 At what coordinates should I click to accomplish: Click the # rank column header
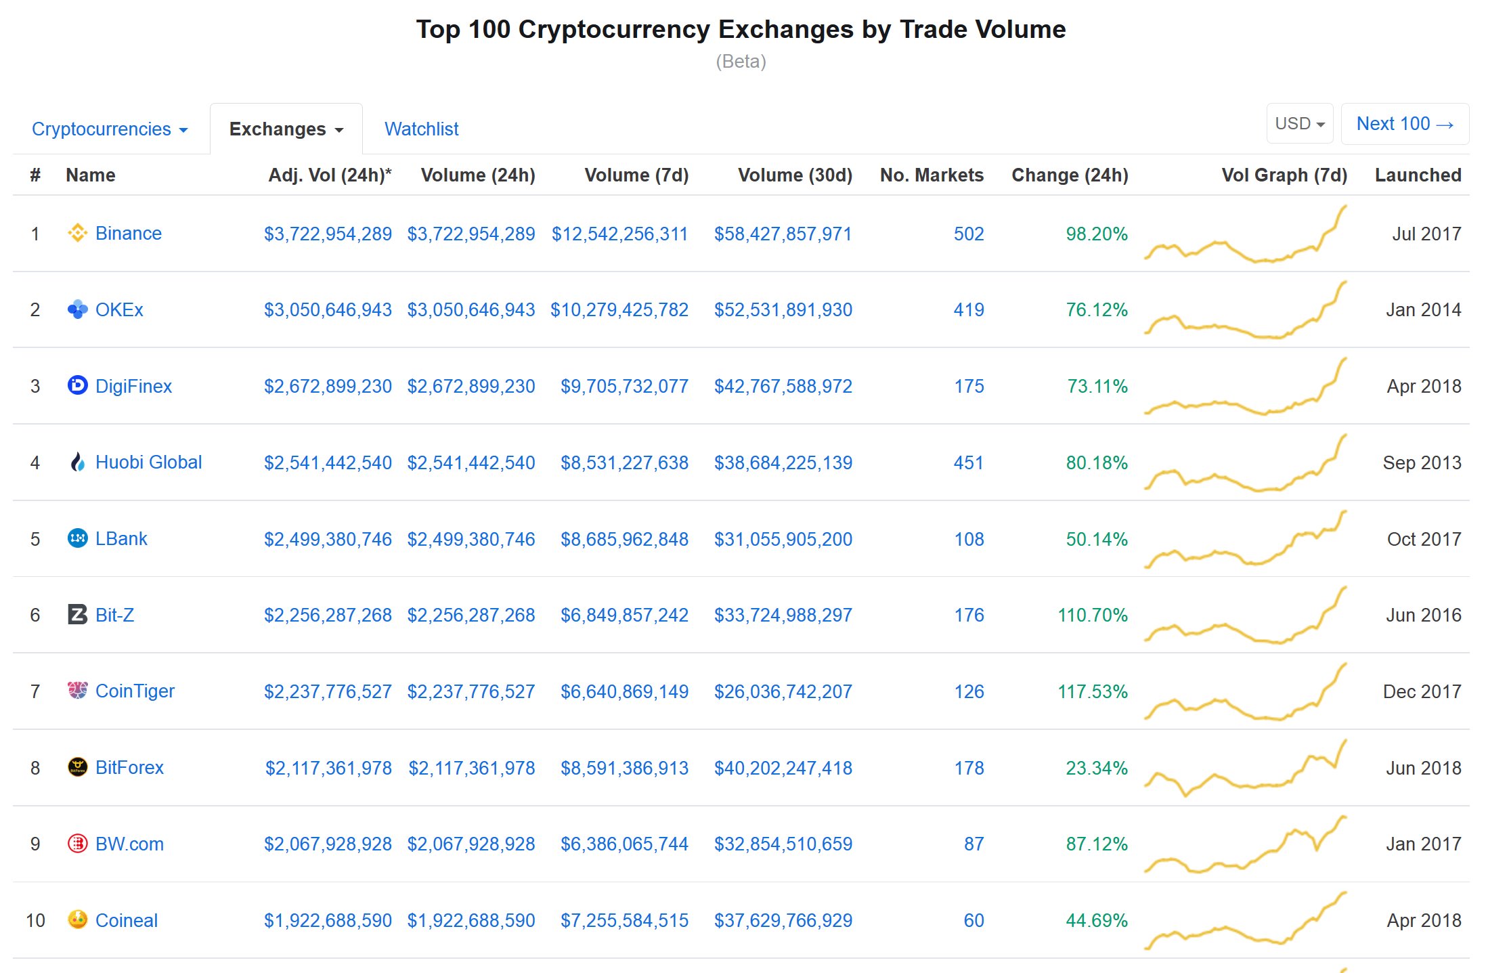(35, 175)
